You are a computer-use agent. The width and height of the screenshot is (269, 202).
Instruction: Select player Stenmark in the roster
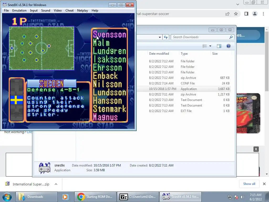point(110,109)
